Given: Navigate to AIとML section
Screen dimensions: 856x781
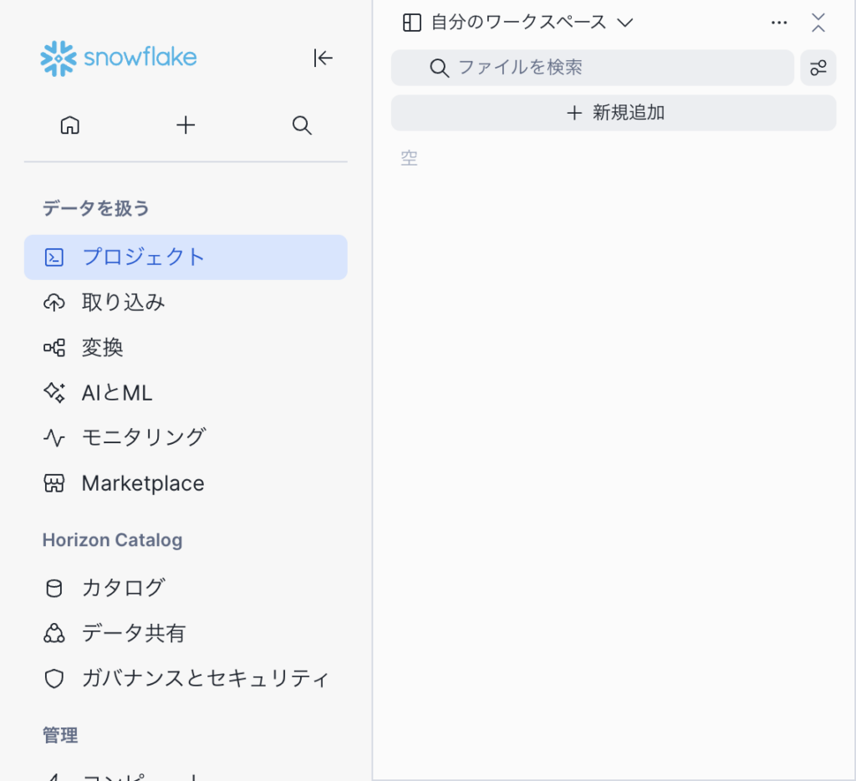Looking at the screenshot, I should click(116, 392).
